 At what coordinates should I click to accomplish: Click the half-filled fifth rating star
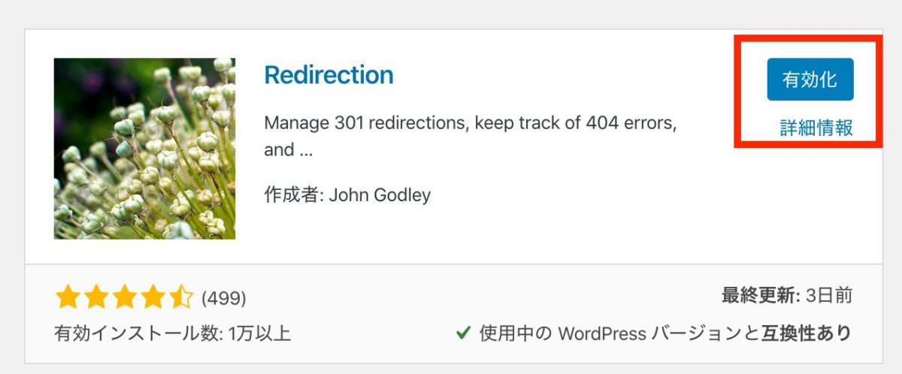pos(180,298)
